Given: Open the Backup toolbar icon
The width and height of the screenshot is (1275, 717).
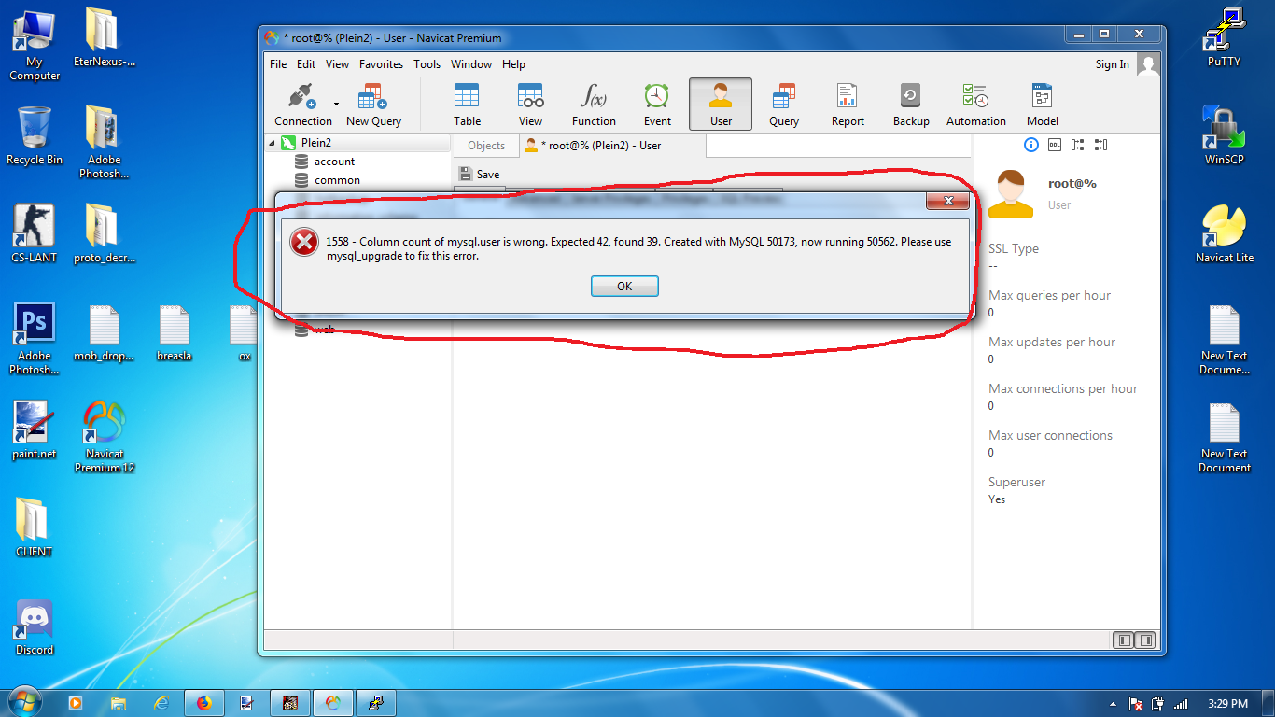Looking at the screenshot, I should point(911,105).
